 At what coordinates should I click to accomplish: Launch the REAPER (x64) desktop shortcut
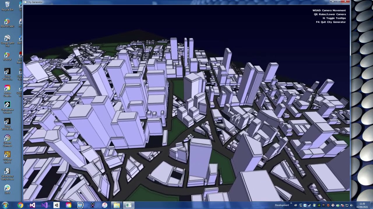7,23
